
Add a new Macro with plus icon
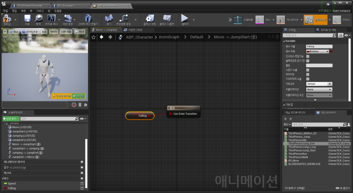82,173
